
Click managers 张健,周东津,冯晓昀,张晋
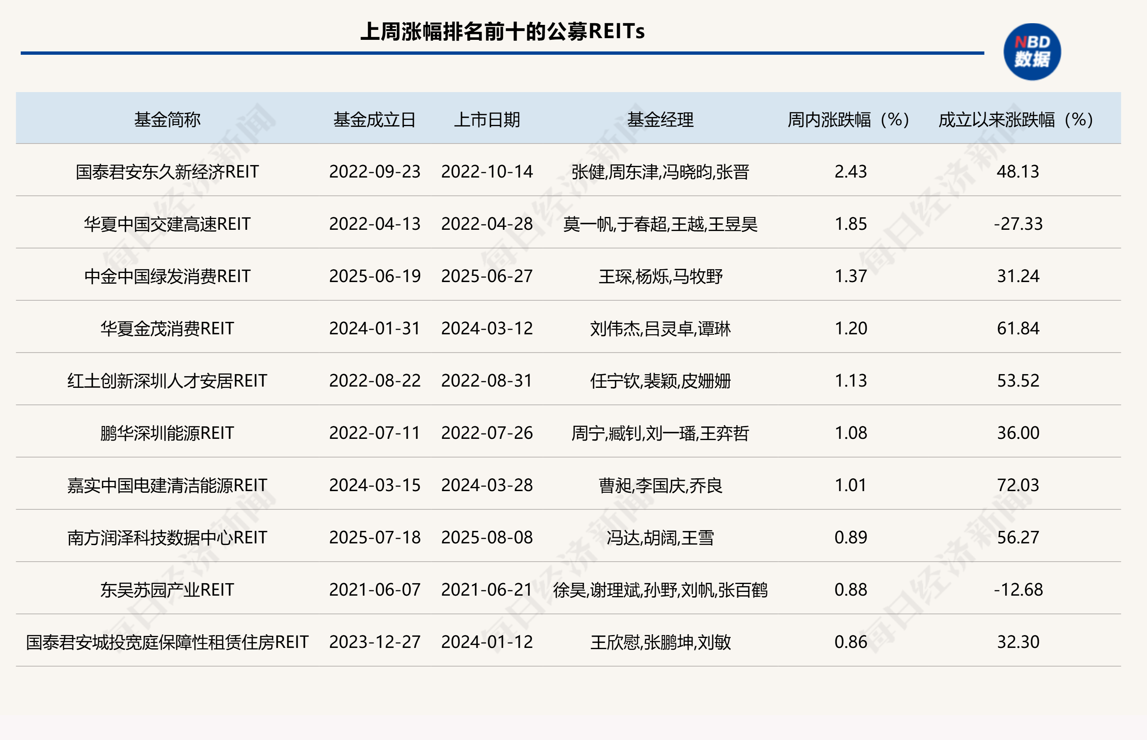(x=661, y=172)
